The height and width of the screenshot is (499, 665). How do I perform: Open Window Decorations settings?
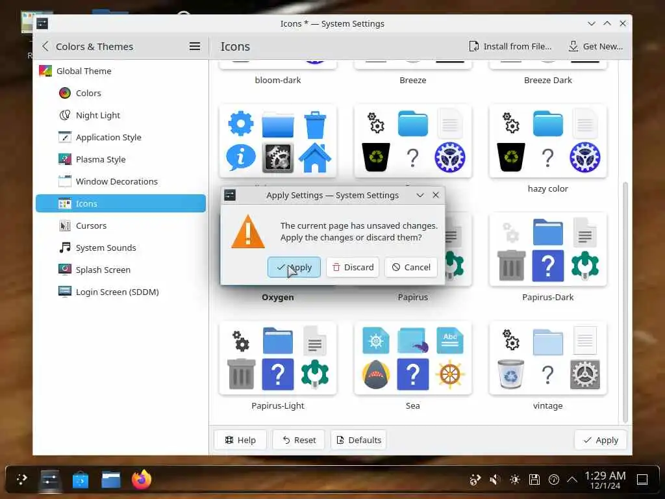coord(121,181)
